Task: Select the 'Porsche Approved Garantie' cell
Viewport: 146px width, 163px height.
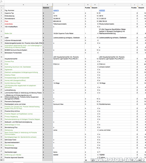Action: click(x=23, y=157)
